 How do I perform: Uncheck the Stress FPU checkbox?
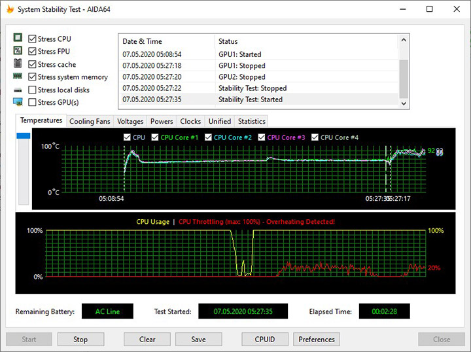[x=32, y=51]
